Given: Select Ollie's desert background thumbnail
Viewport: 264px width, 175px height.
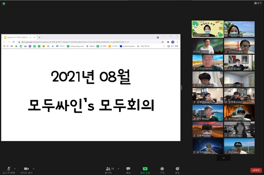Looking at the screenshot, I should (208, 129).
